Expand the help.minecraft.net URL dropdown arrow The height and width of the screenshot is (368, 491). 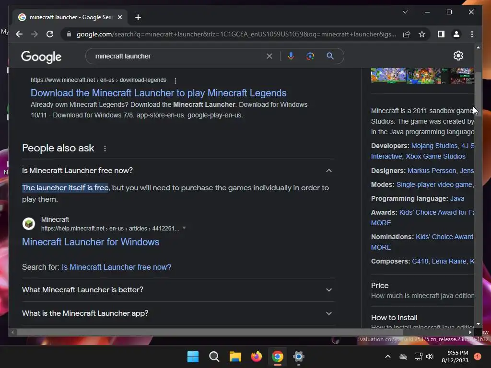(x=184, y=228)
